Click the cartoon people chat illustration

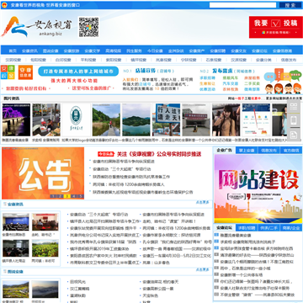[x=283, y=81]
